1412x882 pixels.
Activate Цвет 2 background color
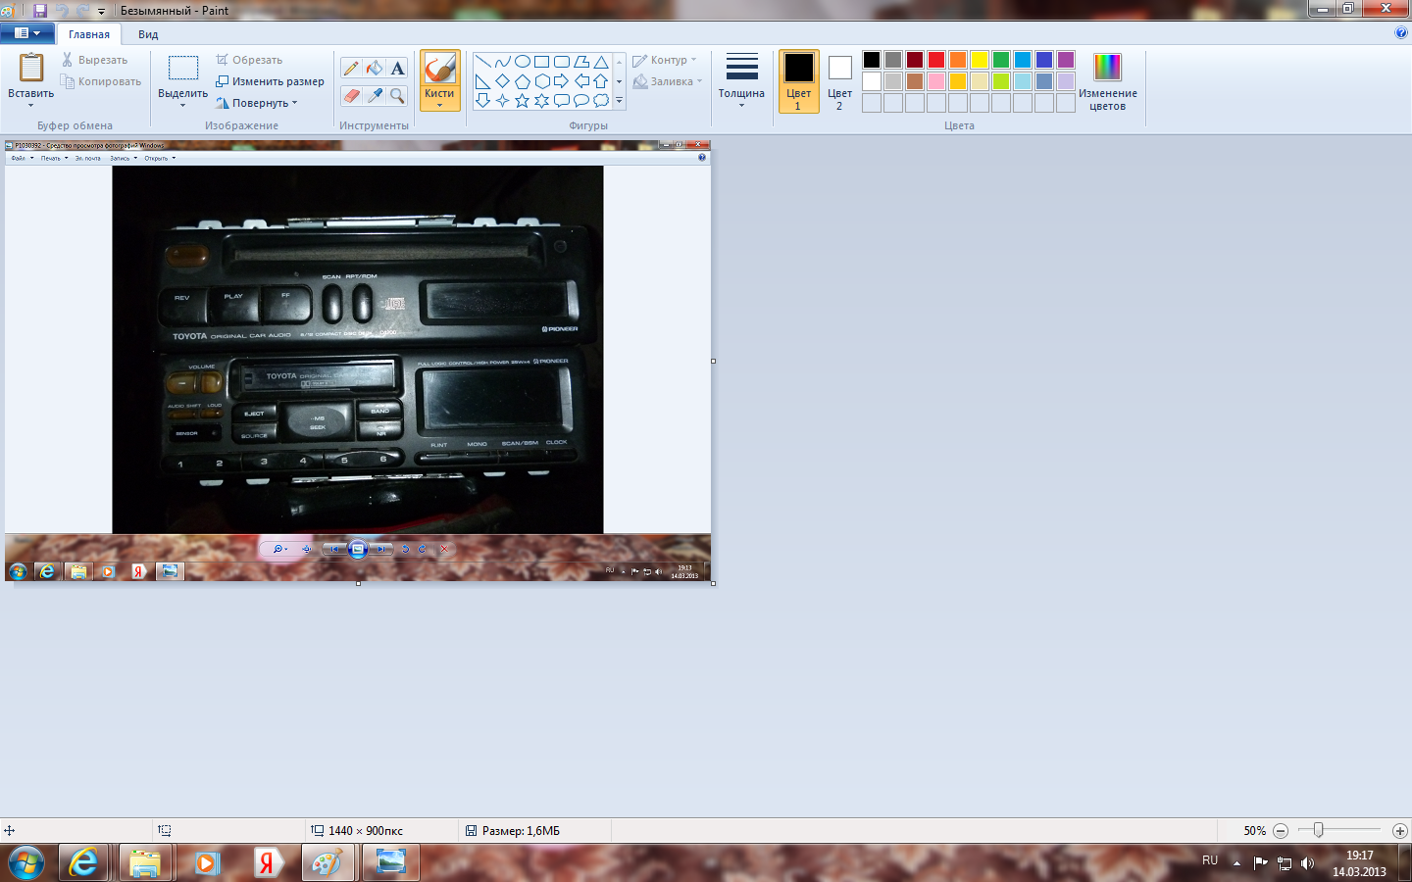(839, 80)
